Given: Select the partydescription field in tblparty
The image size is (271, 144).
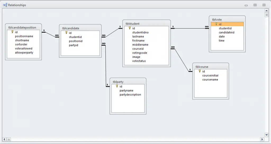Looking at the screenshot, I should (x=130, y=95).
